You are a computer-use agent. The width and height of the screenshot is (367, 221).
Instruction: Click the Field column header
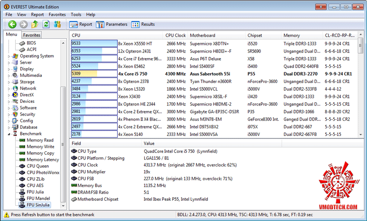106,144
